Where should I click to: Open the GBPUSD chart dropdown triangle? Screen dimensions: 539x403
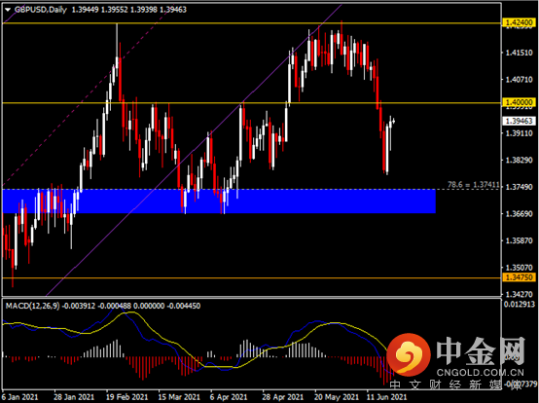click(8, 10)
